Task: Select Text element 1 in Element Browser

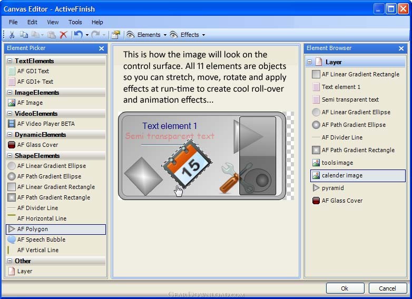Action: point(358,87)
